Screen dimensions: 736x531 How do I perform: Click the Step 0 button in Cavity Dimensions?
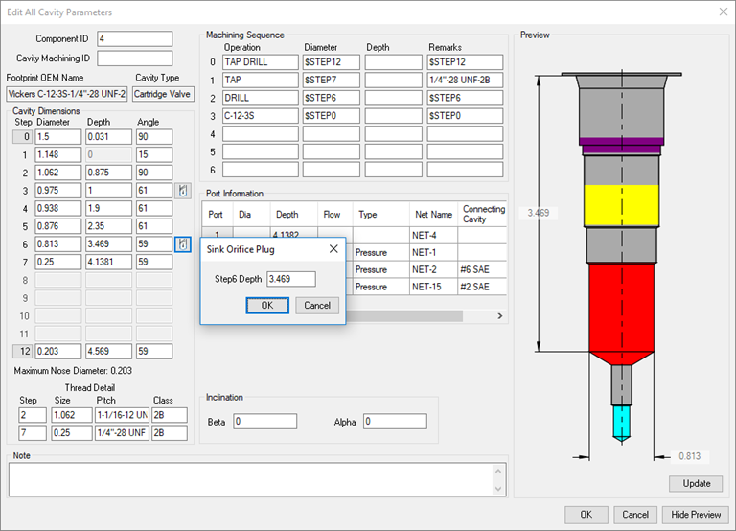click(22, 137)
